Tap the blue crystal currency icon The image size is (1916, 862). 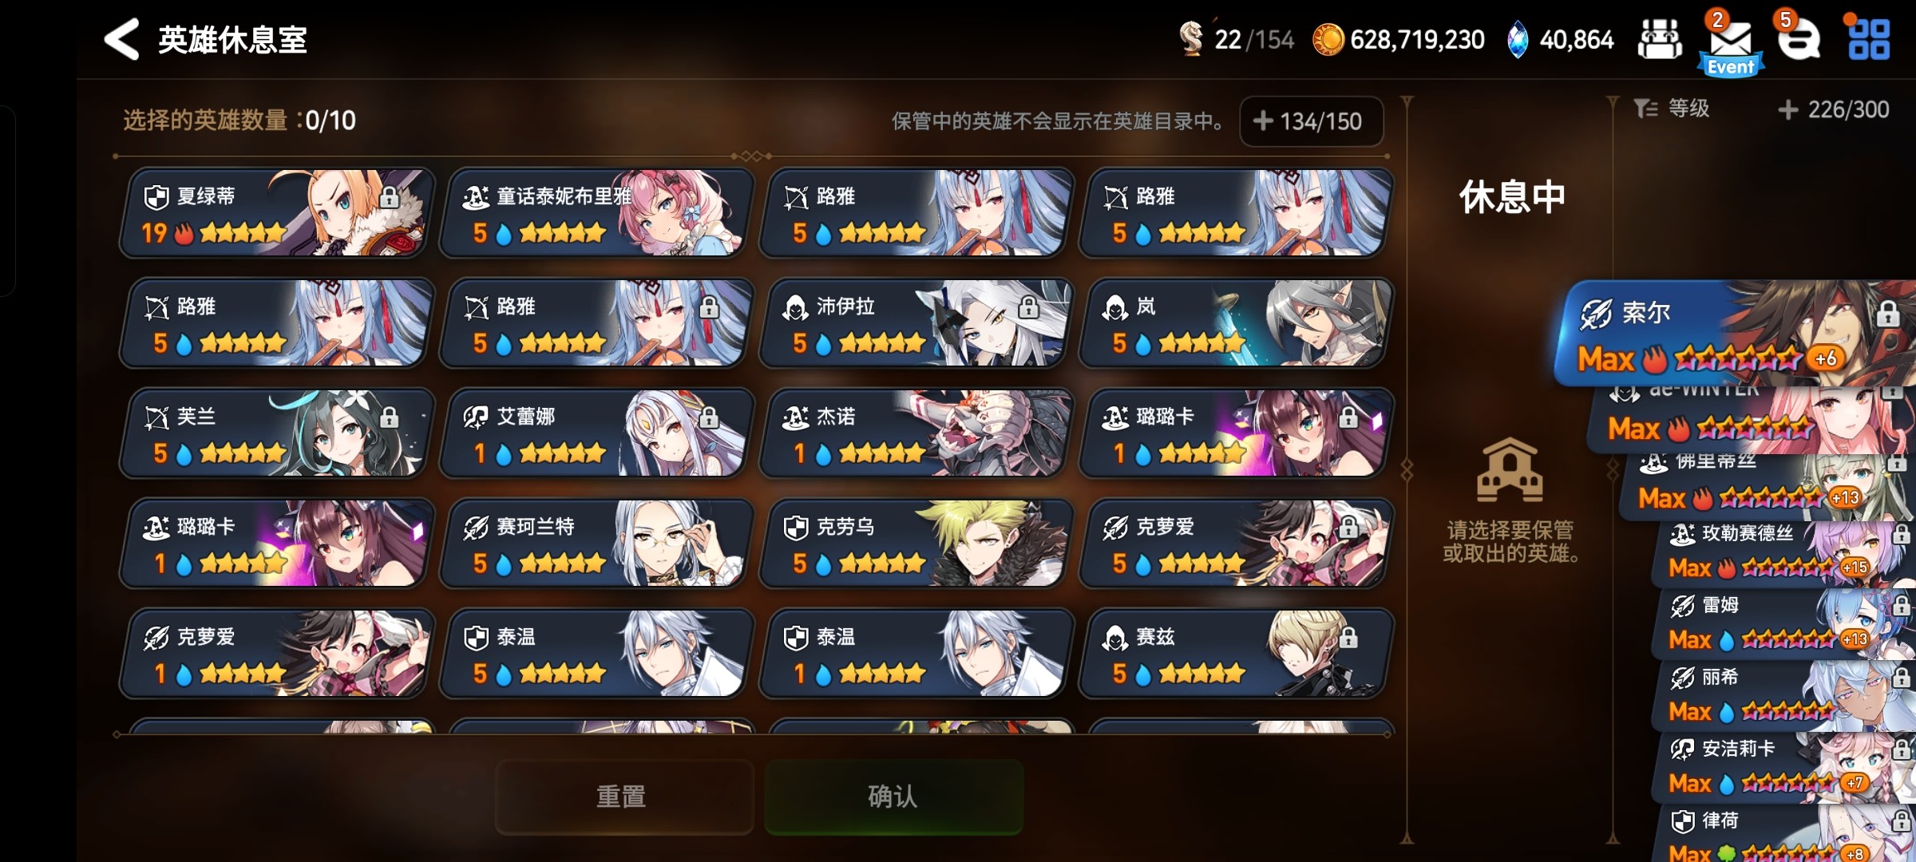coord(1517,39)
